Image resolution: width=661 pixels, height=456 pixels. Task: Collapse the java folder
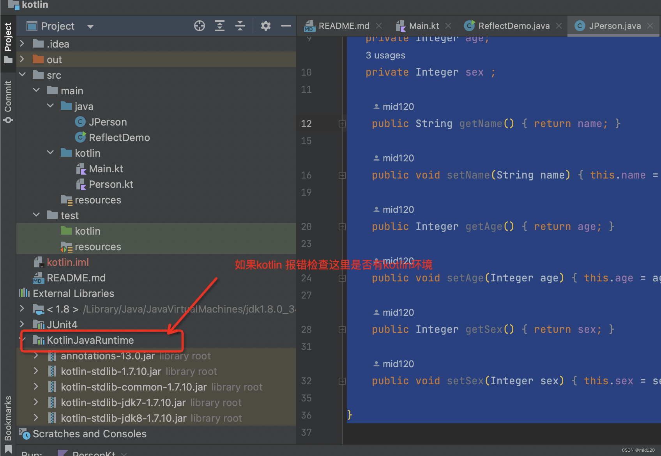coord(50,106)
